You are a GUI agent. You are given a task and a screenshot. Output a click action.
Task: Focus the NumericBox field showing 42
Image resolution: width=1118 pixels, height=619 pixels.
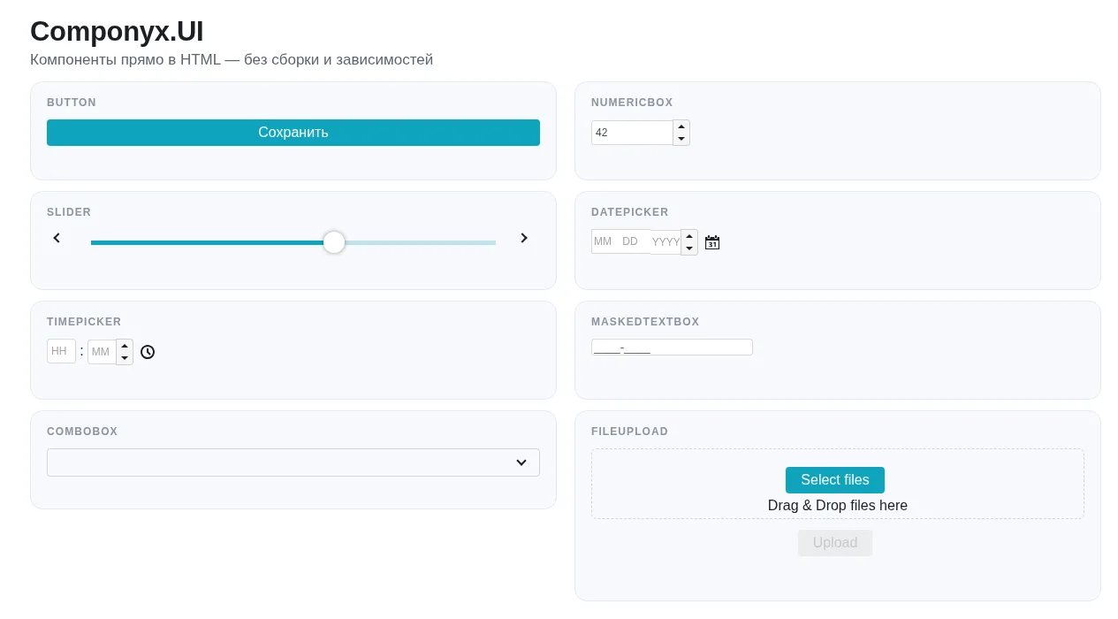coord(632,133)
